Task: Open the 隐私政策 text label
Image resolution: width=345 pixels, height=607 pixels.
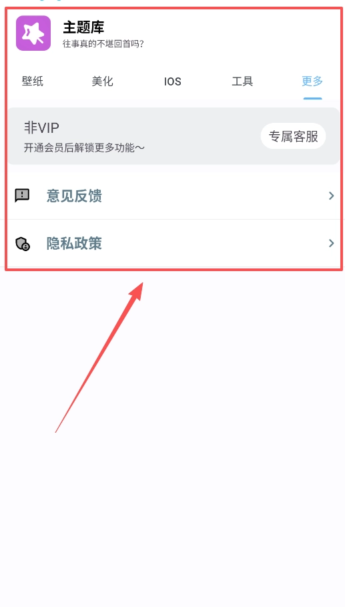Action: pyautogui.click(x=74, y=244)
